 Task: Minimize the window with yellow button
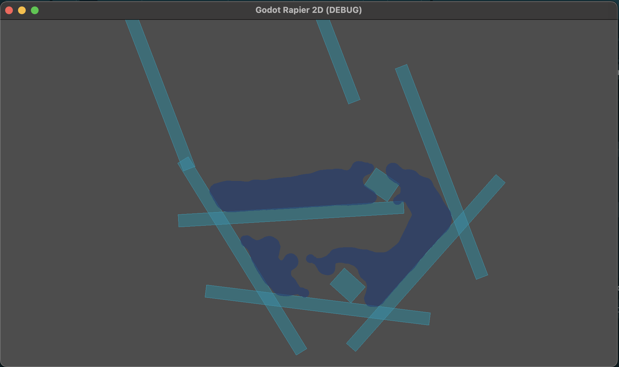22,10
